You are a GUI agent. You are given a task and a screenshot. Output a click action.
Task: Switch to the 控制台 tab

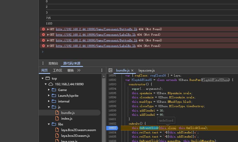pyautogui.click(x=53, y=63)
